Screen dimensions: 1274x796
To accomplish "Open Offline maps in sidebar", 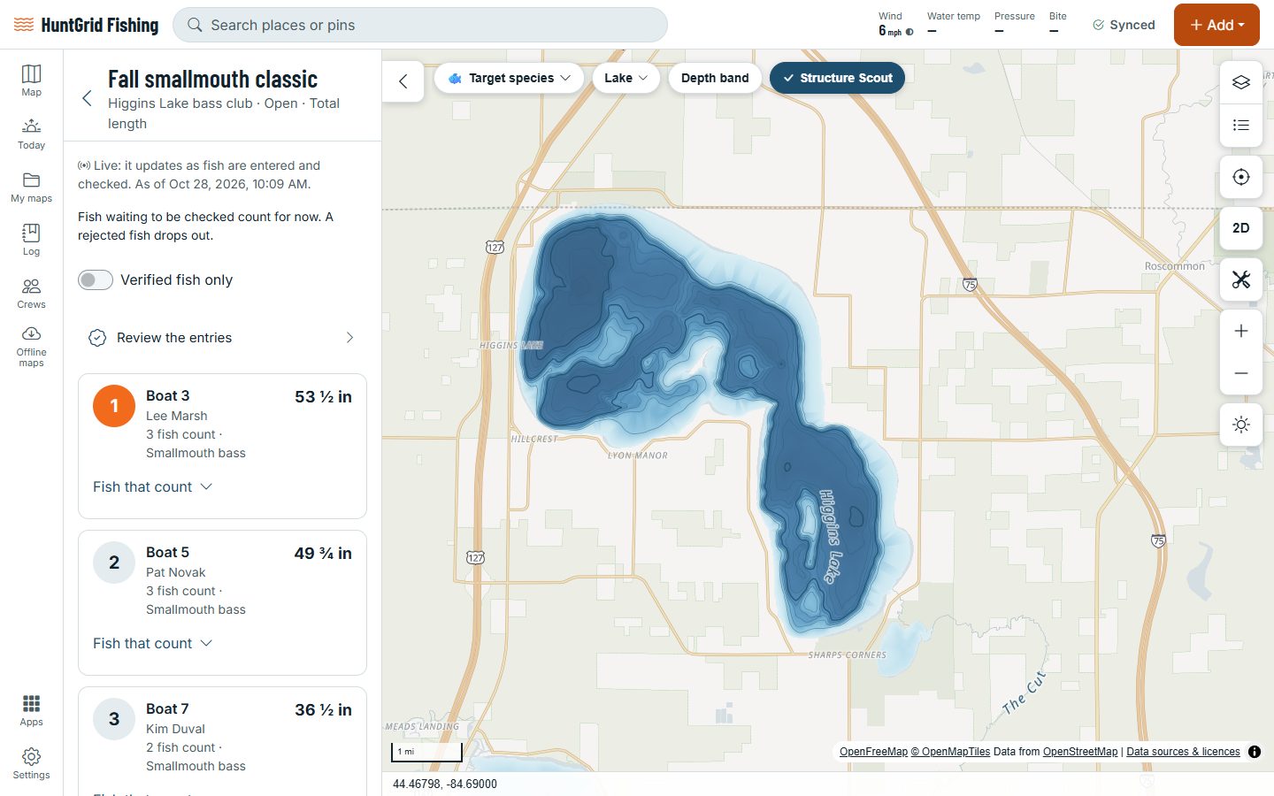I will tap(31, 347).
